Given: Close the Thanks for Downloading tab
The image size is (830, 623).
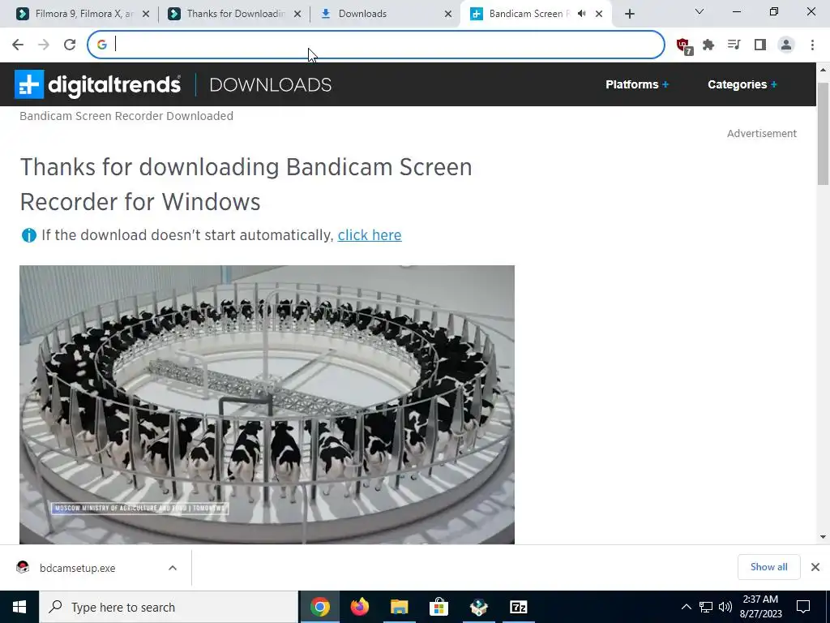Looking at the screenshot, I should [x=297, y=14].
